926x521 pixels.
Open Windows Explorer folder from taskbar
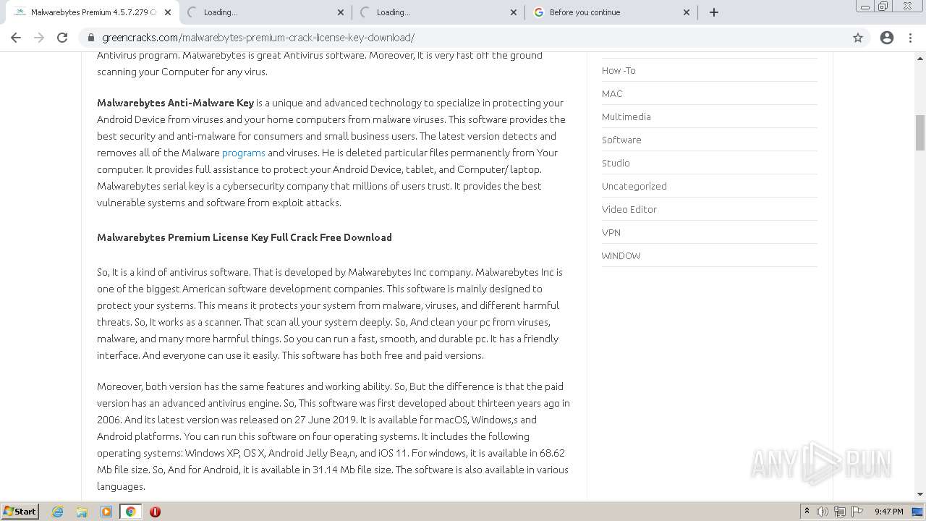(82, 512)
